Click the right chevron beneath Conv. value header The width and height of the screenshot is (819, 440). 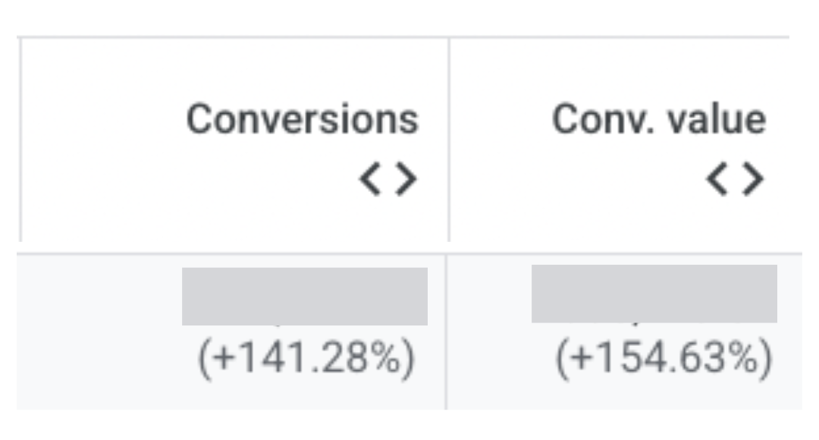(x=752, y=180)
